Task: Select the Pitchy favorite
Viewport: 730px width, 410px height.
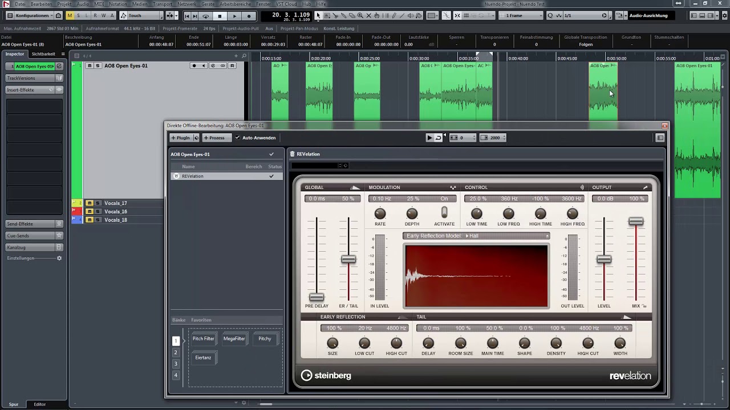Action: coord(265,339)
